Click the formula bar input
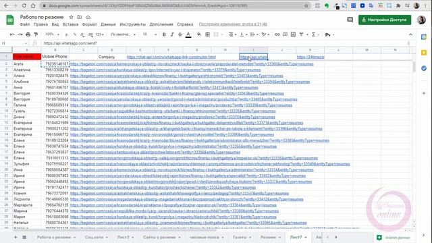 pyautogui.click(x=225, y=43)
